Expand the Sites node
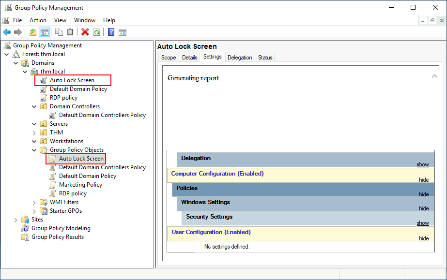447x280 pixels. 15,219
